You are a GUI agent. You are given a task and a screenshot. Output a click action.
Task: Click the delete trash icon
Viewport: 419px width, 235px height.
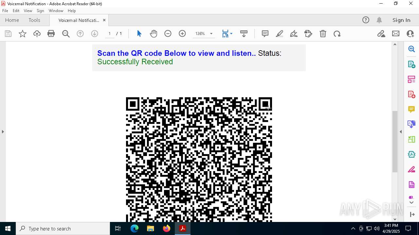pos(323,34)
